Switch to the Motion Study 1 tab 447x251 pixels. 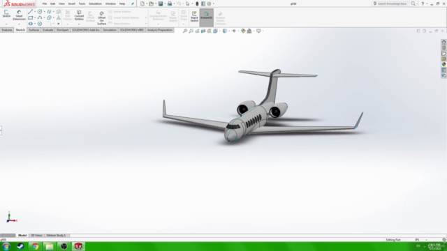coord(56,236)
